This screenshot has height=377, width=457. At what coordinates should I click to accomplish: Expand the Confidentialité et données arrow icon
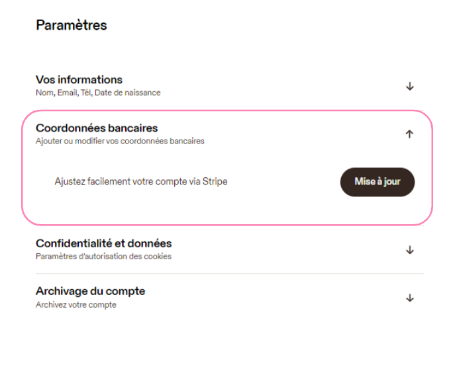pyautogui.click(x=410, y=250)
